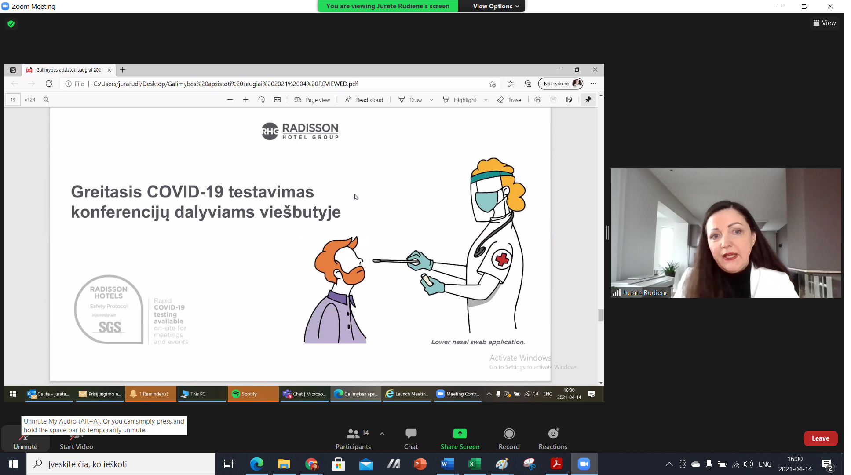
Task: Zoom in the PDF with plus icon
Action: 246,100
